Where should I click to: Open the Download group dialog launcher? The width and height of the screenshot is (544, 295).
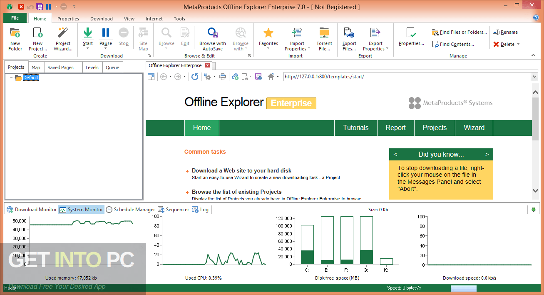click(x=149, y=55)
